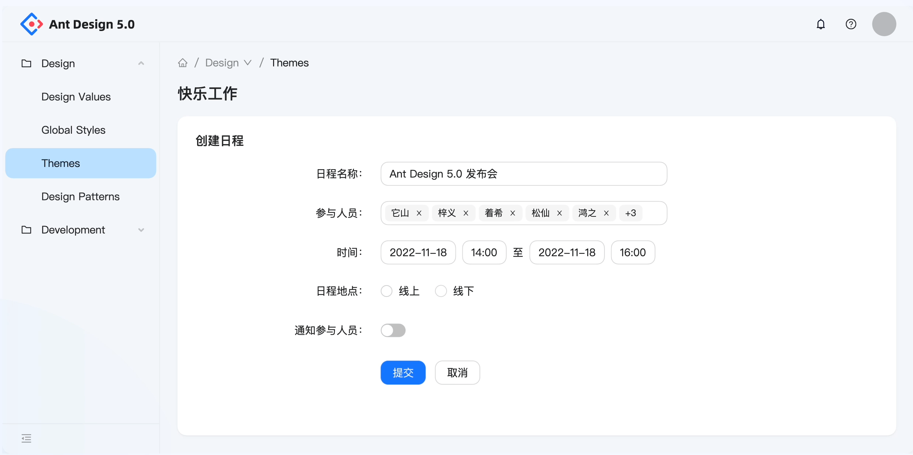913x455 pixels.
Task: Cancel the form with 取消 button
Action: (x=457, y=372)
